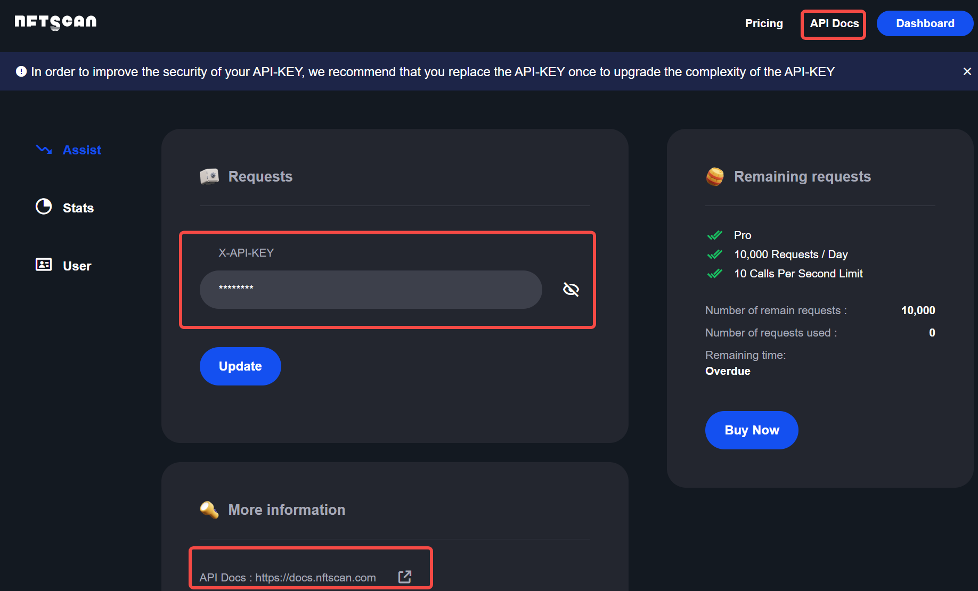The width and height of the screenshot is (978, 591).
Task: Open API Docs in the top navigation
Action: (x=834, y=23)
